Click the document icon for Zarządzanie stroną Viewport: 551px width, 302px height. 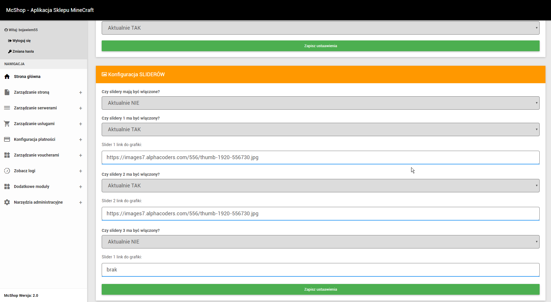[7, 92]
